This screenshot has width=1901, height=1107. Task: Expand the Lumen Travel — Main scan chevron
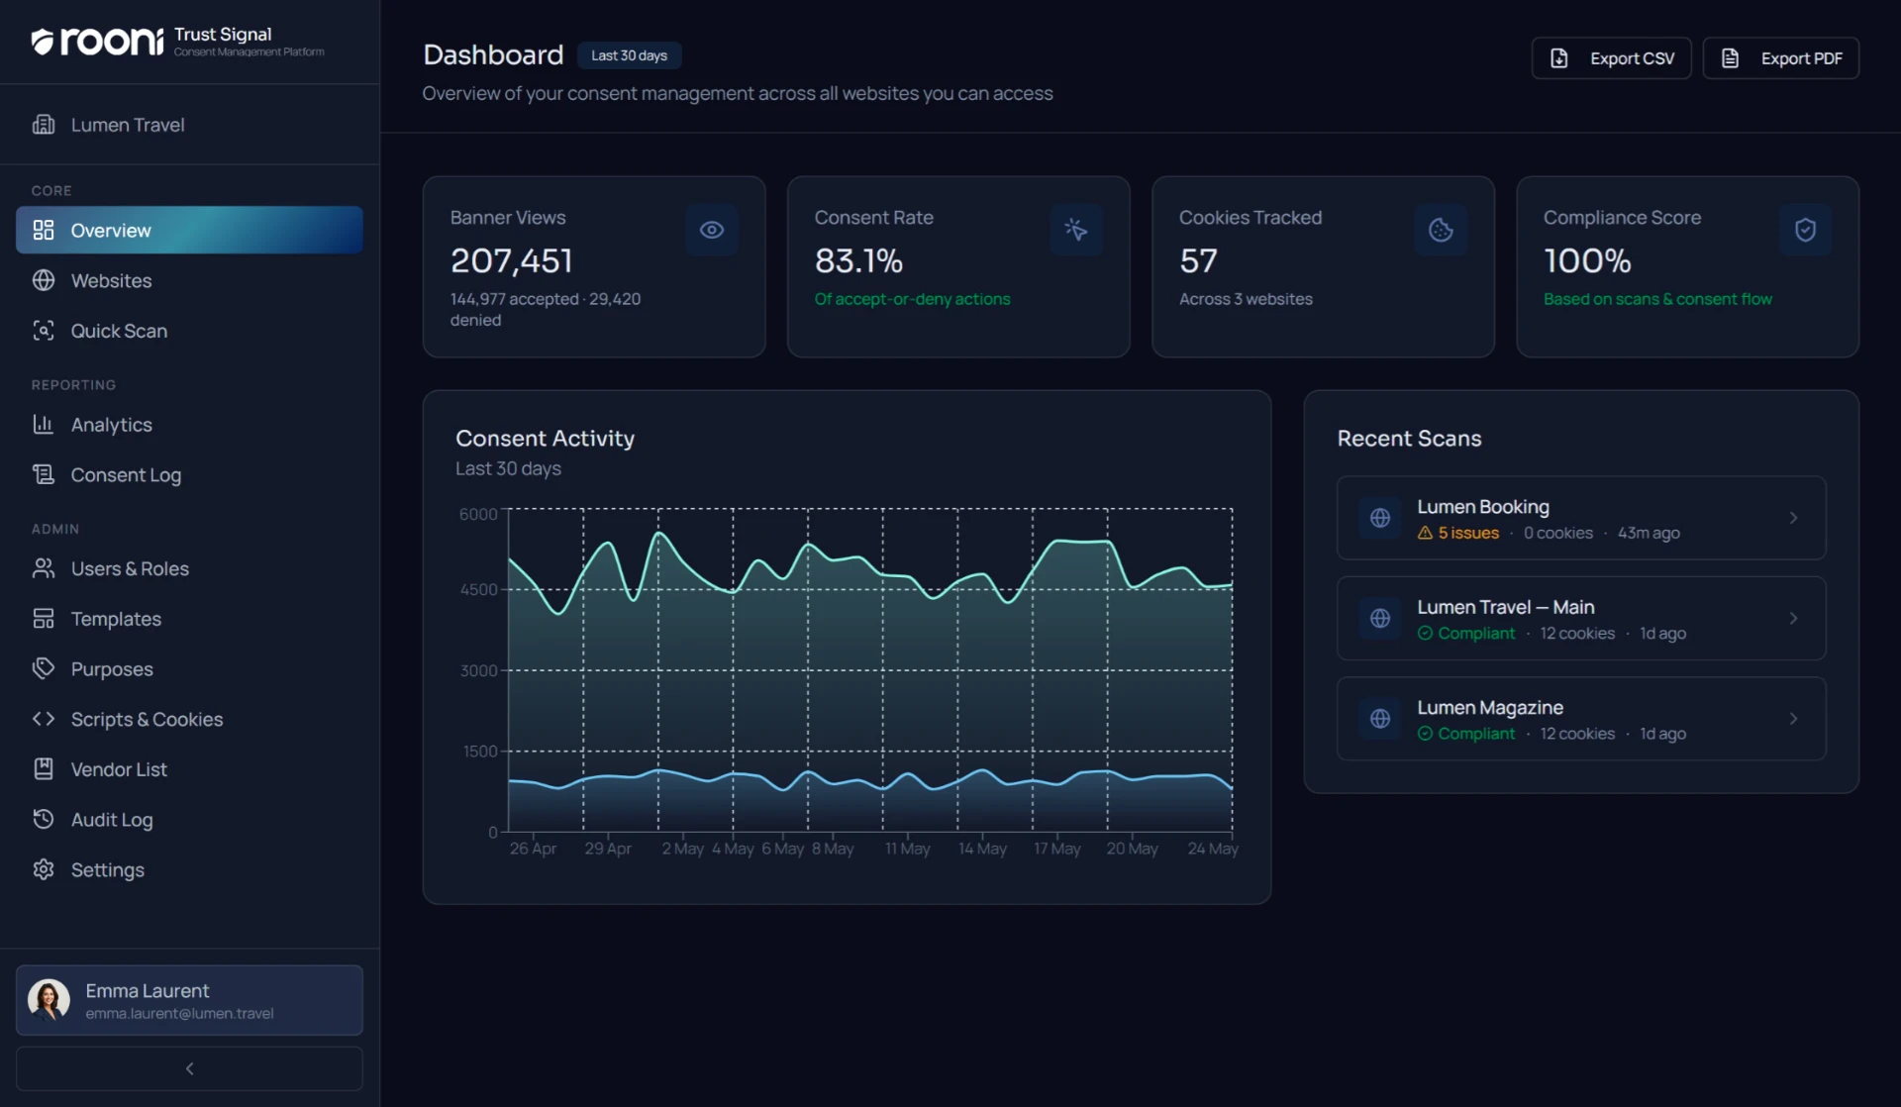pyautogui.click(x=1793, y=618)
